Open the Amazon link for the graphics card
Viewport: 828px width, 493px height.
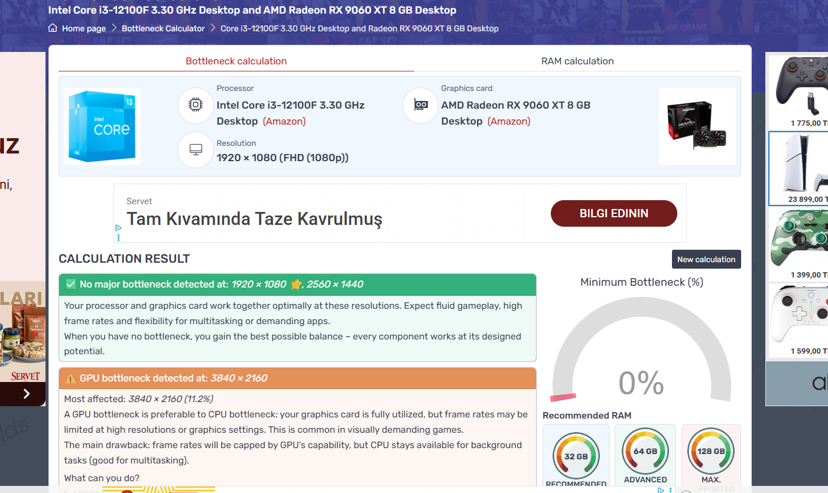click(x=509, y=121)
